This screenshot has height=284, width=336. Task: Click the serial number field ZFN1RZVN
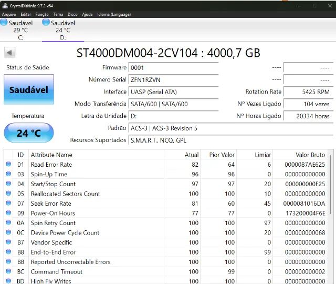tap(173, 80)
